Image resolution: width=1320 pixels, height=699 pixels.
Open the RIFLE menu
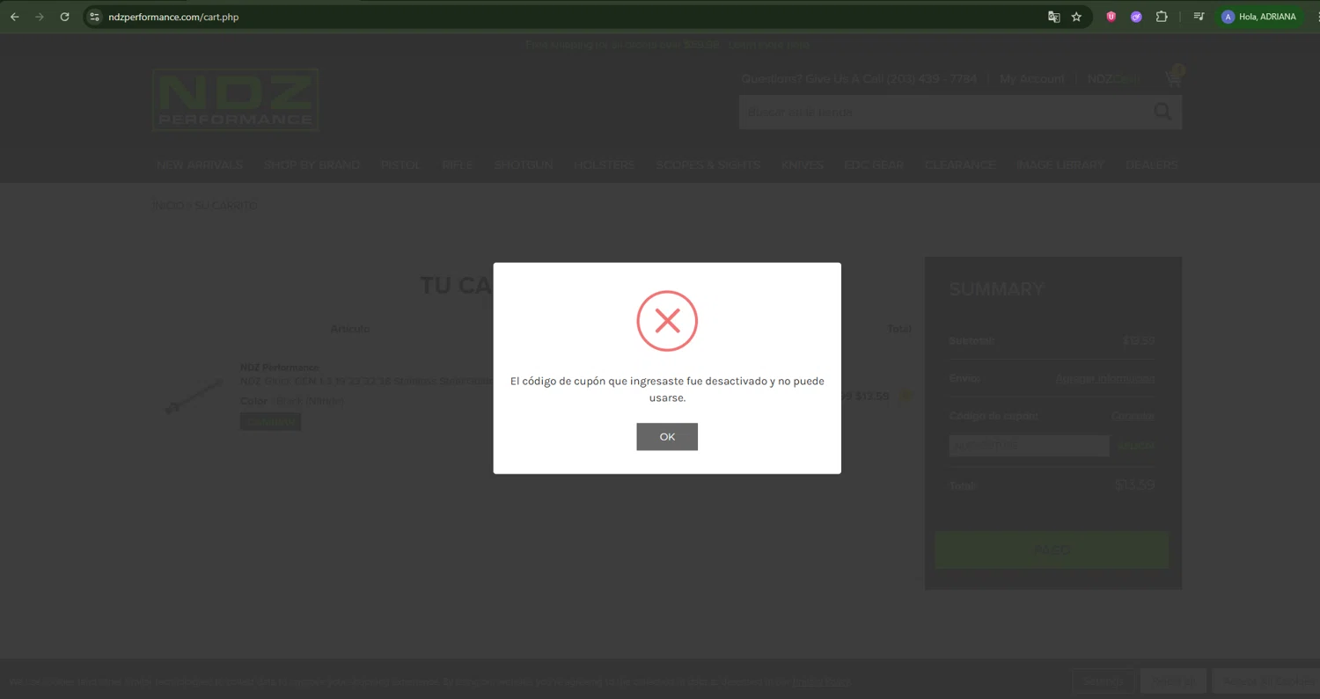(x=458, y=164)
